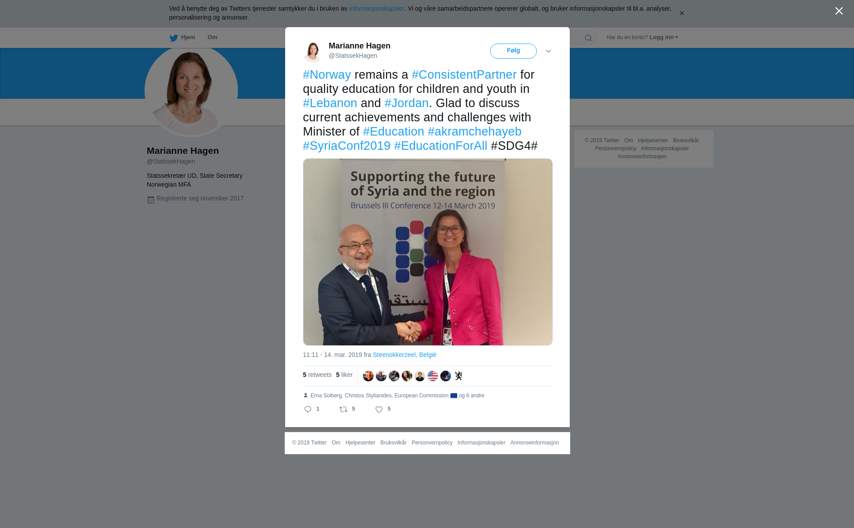Follow Marianne Hagen with Følg button

coord(513,51)
